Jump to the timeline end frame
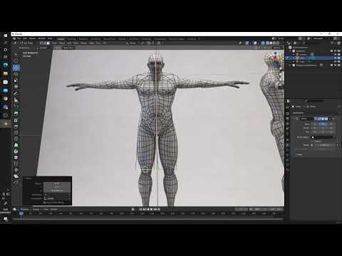This screenshot has height=256, width=342. pyautogui.click(x=159, y=209)
